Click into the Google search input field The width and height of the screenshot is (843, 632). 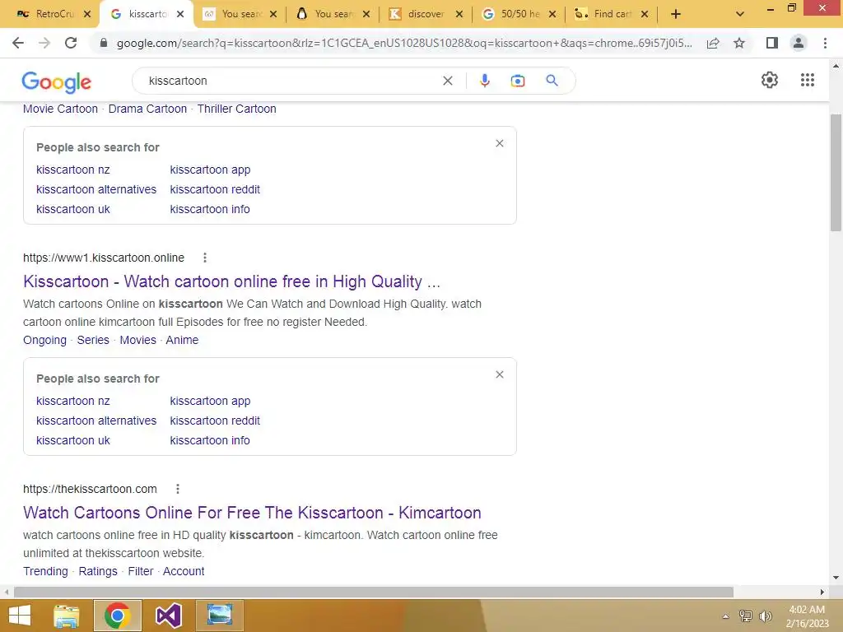point(291,81)
